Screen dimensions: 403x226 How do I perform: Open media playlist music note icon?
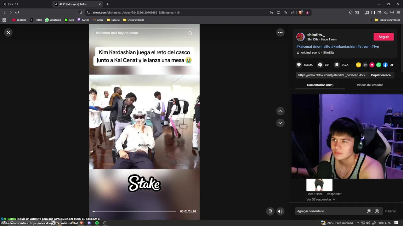click(367, 13)
